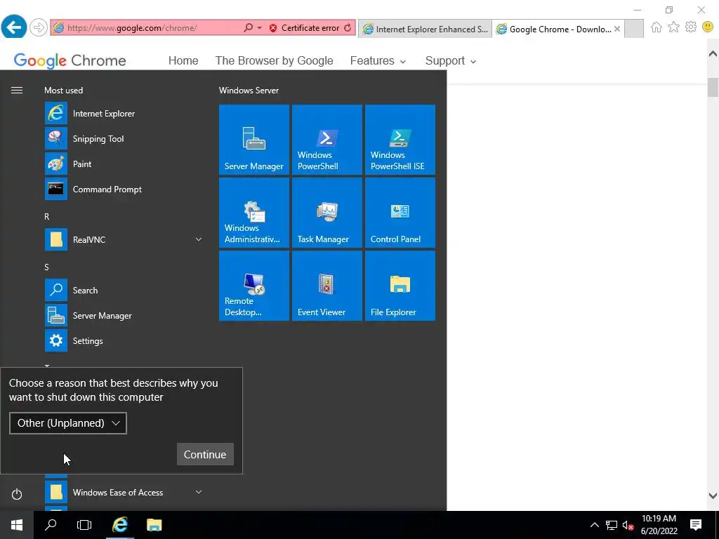Open Action Center notifications icon
Viewport: 719px width, 539px height.
[696, 525]
